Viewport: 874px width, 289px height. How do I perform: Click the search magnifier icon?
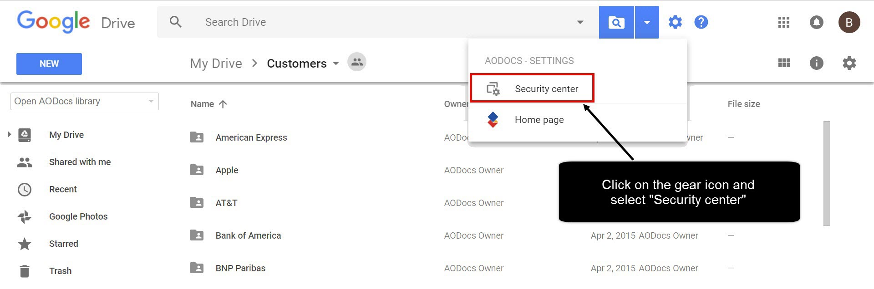pos(176,22)
